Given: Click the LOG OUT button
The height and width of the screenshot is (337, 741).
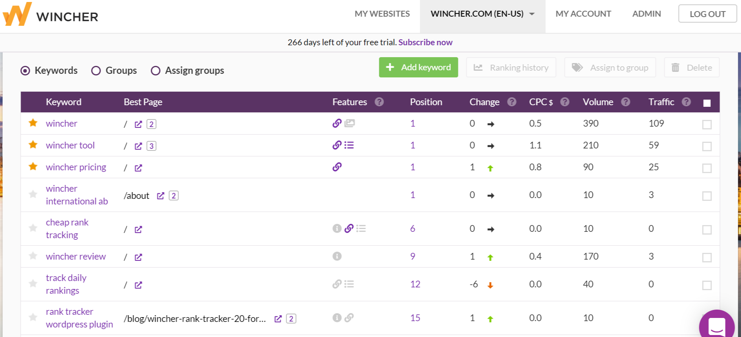Looking at the screenshot, I should click(708, 14).
